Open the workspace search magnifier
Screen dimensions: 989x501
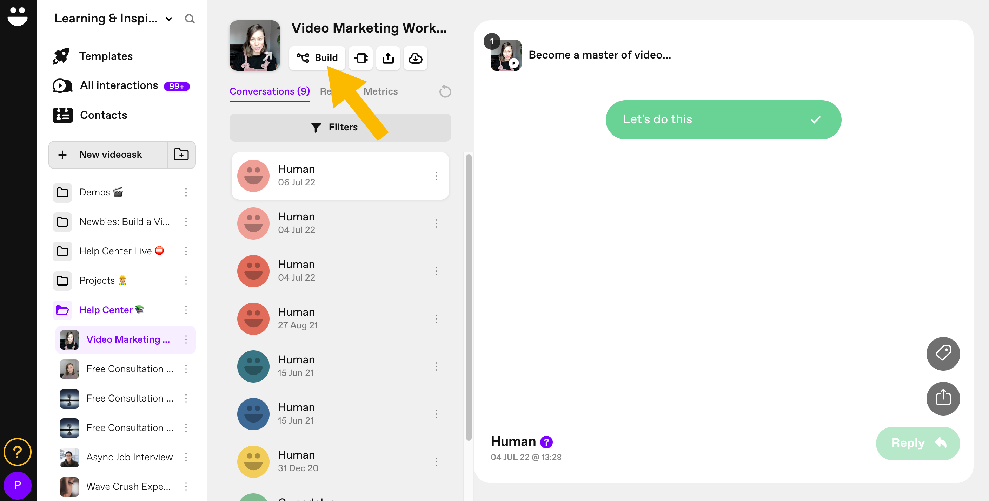click(190, 19)
